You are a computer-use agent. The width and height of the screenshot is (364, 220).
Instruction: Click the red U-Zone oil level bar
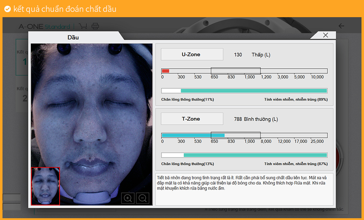165,71
